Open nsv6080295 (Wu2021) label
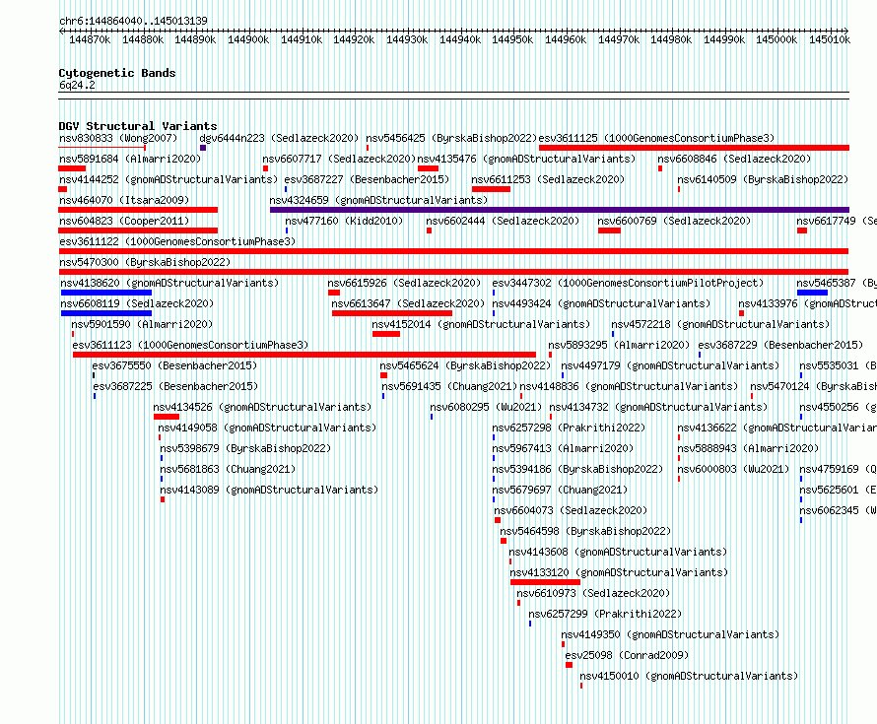 click(x=486, y=407)
